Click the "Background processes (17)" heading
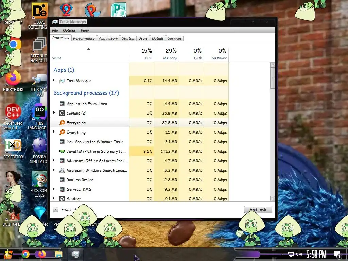348x261 pixels. (x=86, y=93)
